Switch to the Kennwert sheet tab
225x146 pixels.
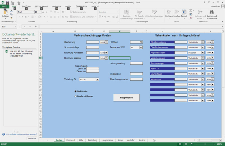click(70, 140)
